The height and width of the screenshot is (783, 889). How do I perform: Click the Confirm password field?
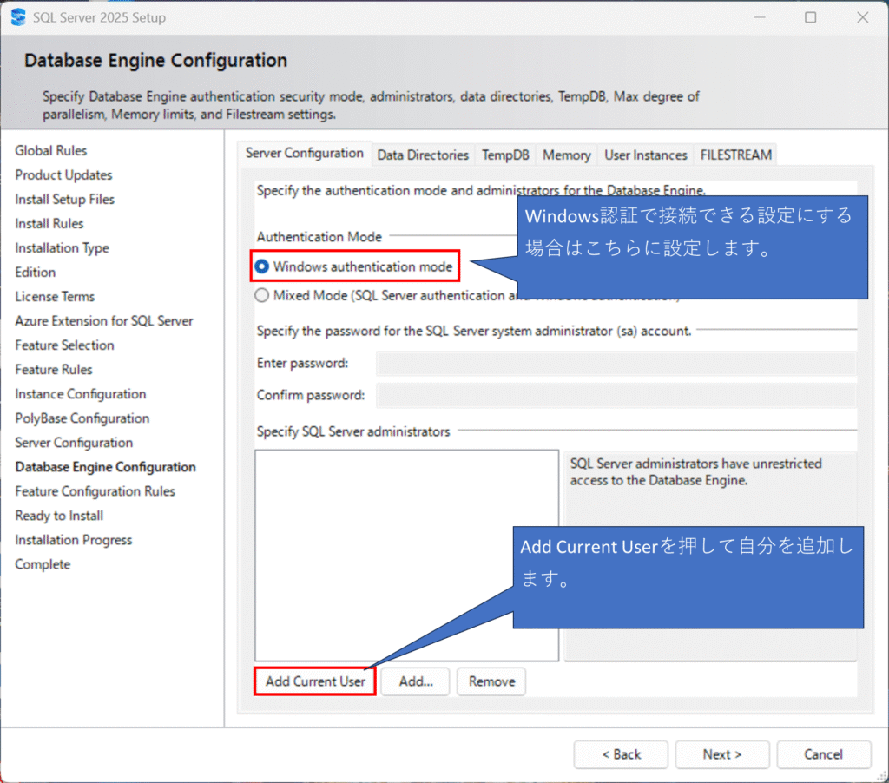tap(616, 395)
